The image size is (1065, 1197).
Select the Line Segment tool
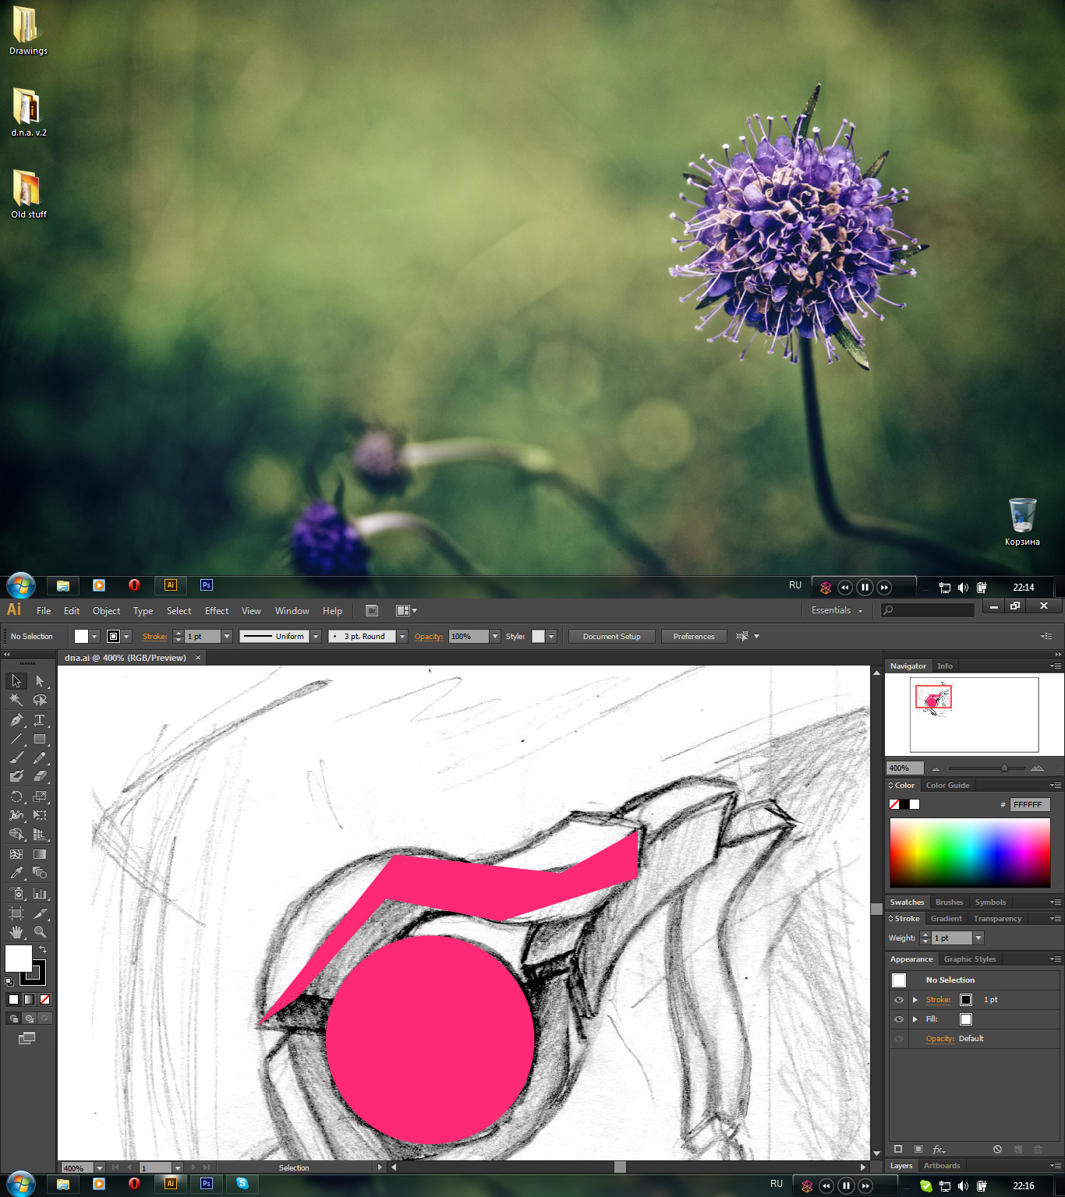pos(16,739)
